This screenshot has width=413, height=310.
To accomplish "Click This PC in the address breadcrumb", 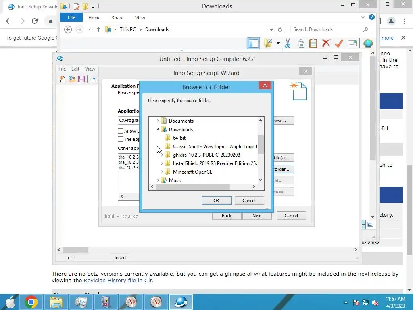I will pos(128,29).
